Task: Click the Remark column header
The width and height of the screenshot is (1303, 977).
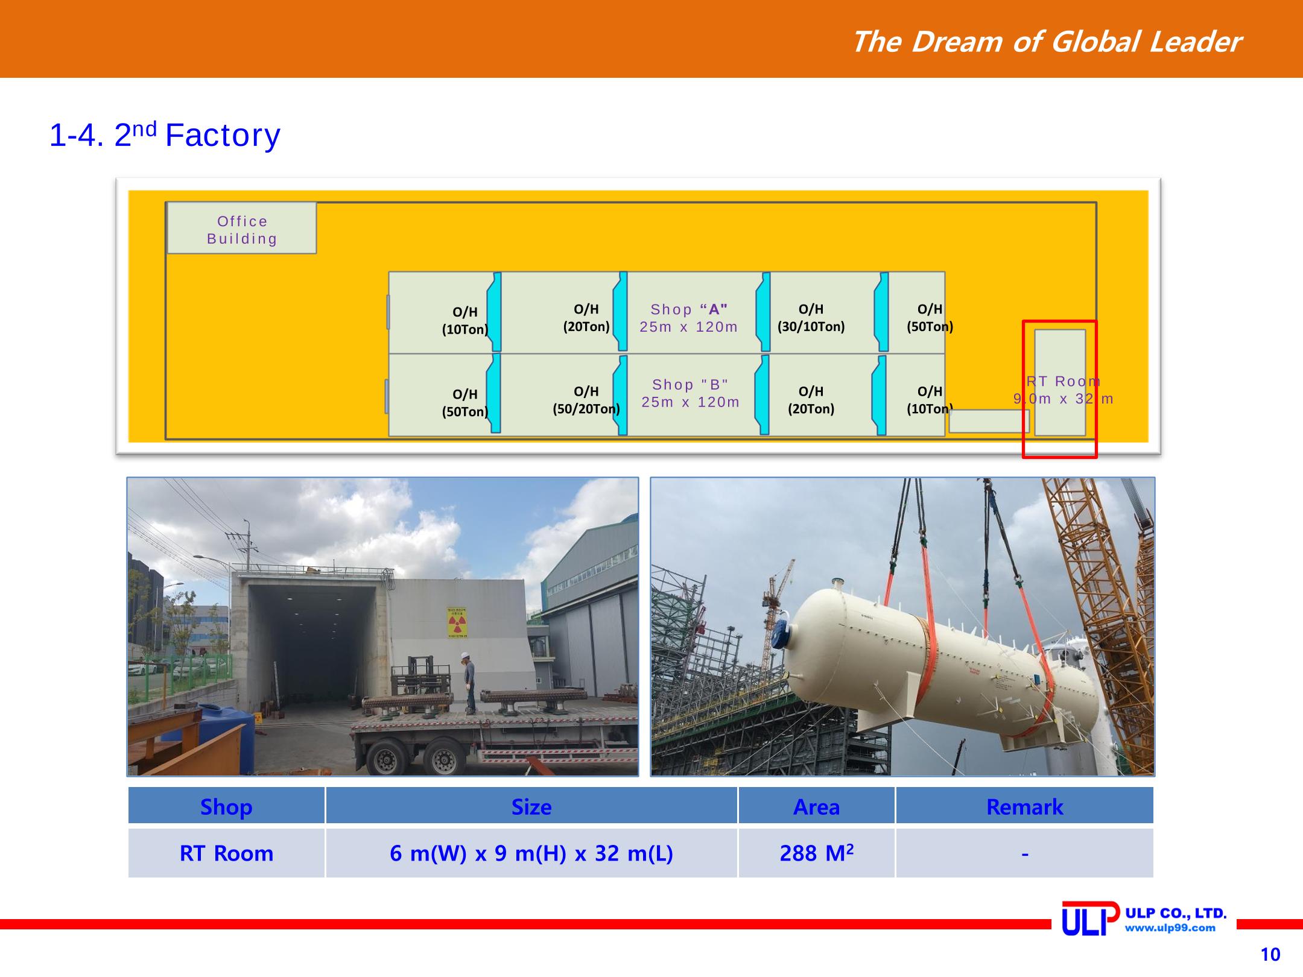Action: 1024,806
